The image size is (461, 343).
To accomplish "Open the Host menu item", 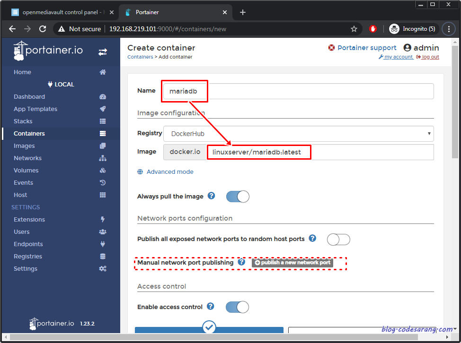I will point(20,195).
